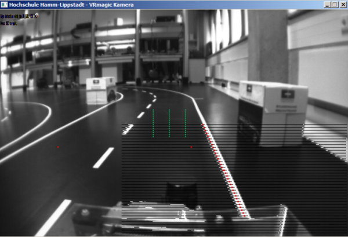Maximize the VRmagic Kamera window
Image resolution: width=348 pixels, height=237 pixels.
[335, 4]
